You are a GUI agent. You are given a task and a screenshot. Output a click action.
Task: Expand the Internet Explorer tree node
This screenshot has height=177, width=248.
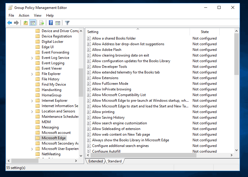(x=32, y=101)
